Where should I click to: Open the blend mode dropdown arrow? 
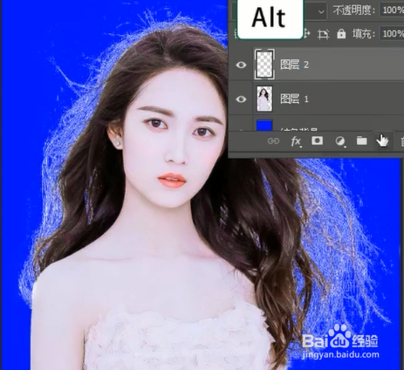[x=321, y=11]
